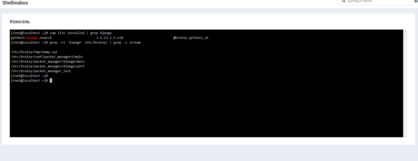Click the empty black terminal area to focus
Screen dimensions: 418x161
pyautogui.click(x=201, y=110)
